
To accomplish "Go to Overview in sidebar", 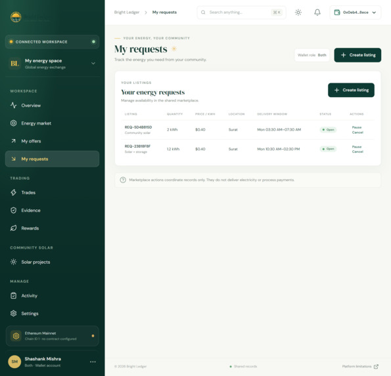I will [x=52, y=106].
